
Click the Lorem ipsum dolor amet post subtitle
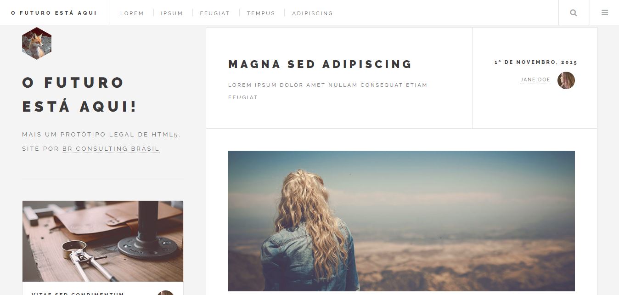coord(328,91)
